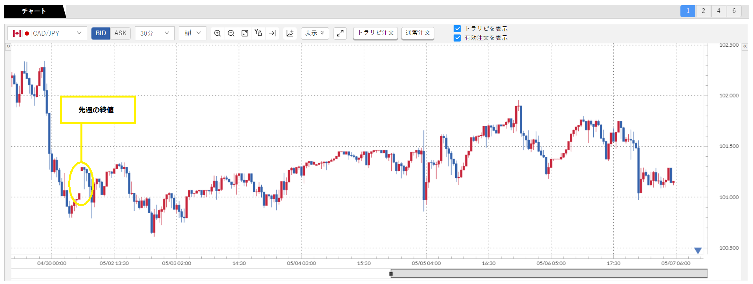
Task: Uncheck トラリピを表示 checkbox
Action: [457, 29]
